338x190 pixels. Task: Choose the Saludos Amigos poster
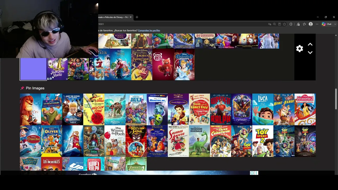[178, 141]
